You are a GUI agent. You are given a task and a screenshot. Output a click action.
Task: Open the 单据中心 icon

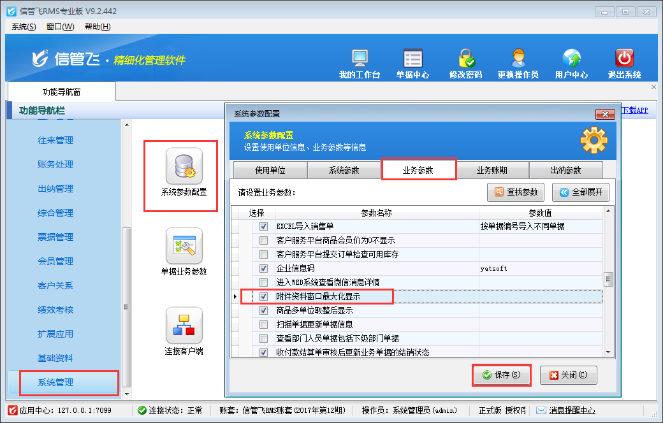(412, 59)
